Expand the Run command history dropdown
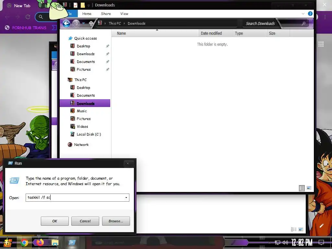332x249 pixels. click(126, 197)
